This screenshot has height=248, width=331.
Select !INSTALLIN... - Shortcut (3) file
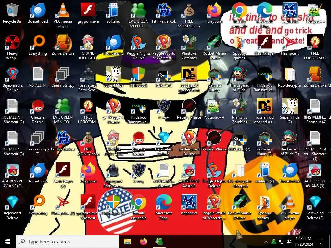click(13, 143)
